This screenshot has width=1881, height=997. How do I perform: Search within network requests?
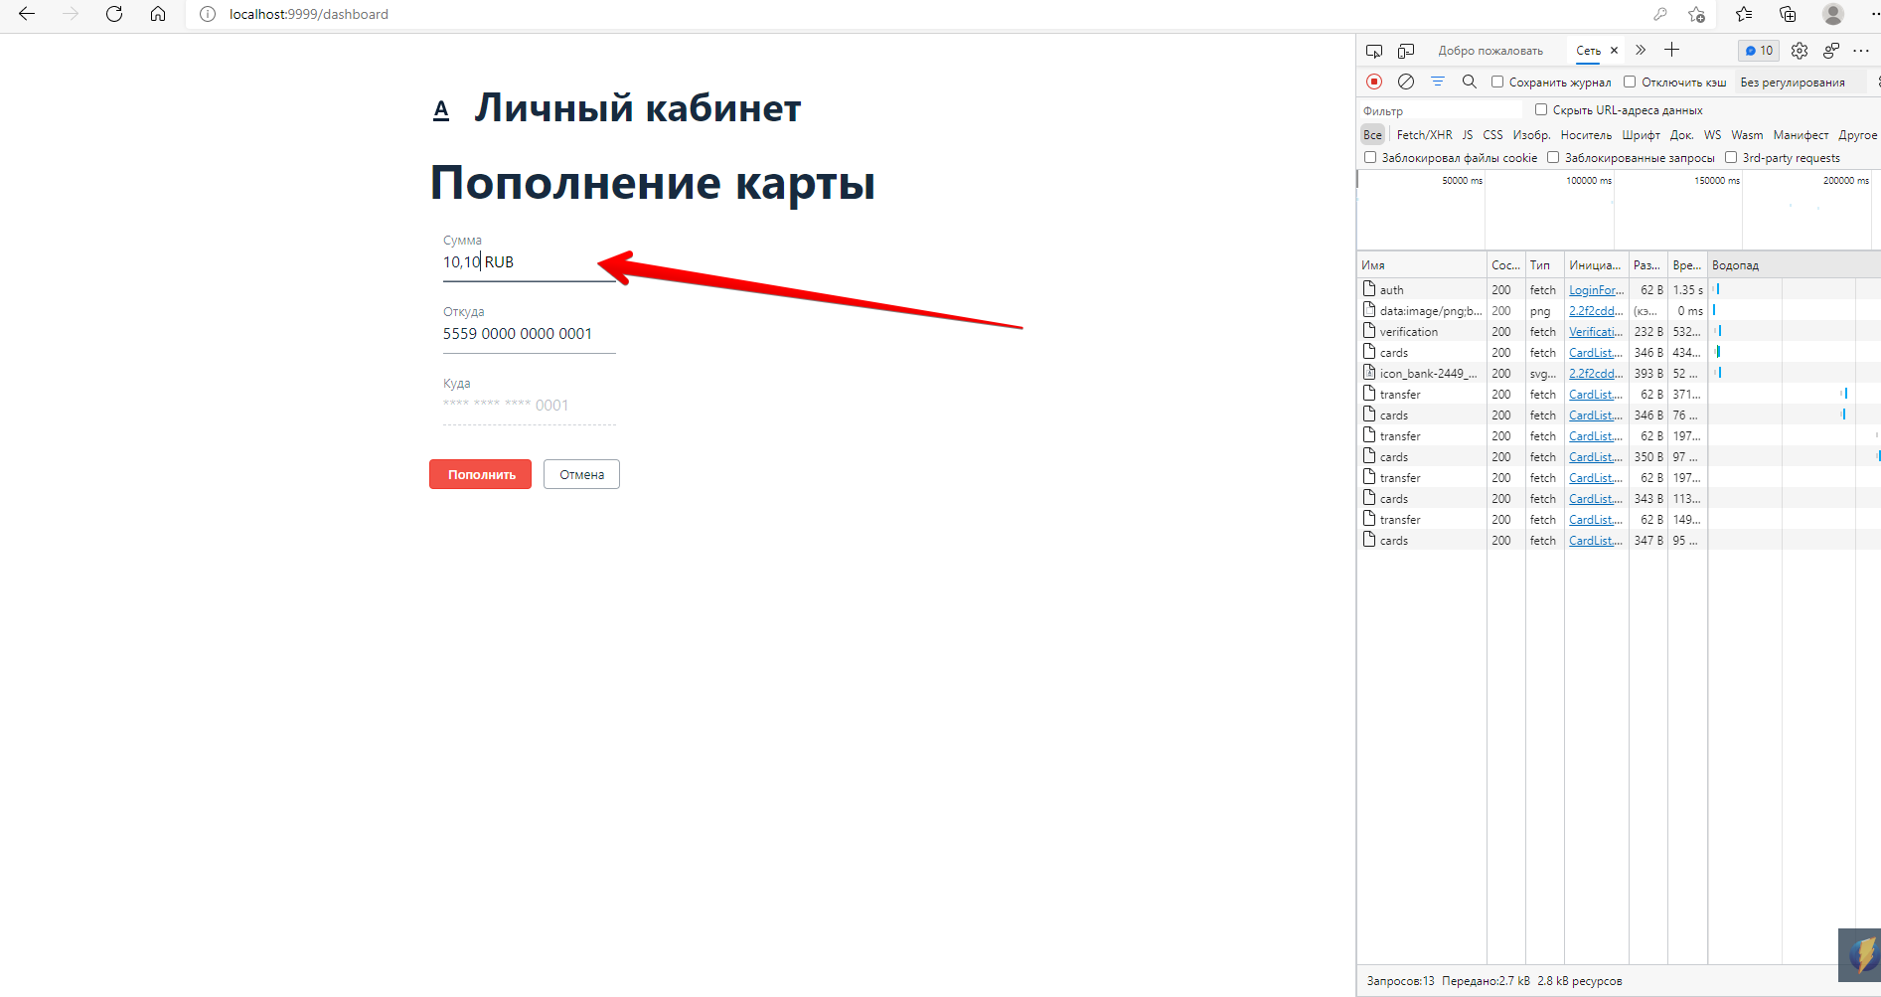coord(1470,82)
